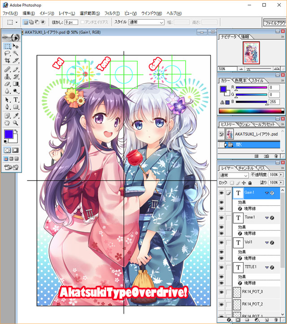Select the Path Selection tool

[x=7, y=100]
